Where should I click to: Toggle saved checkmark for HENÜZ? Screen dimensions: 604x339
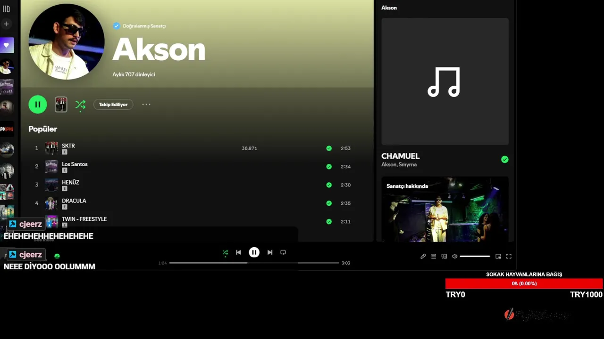329,185
